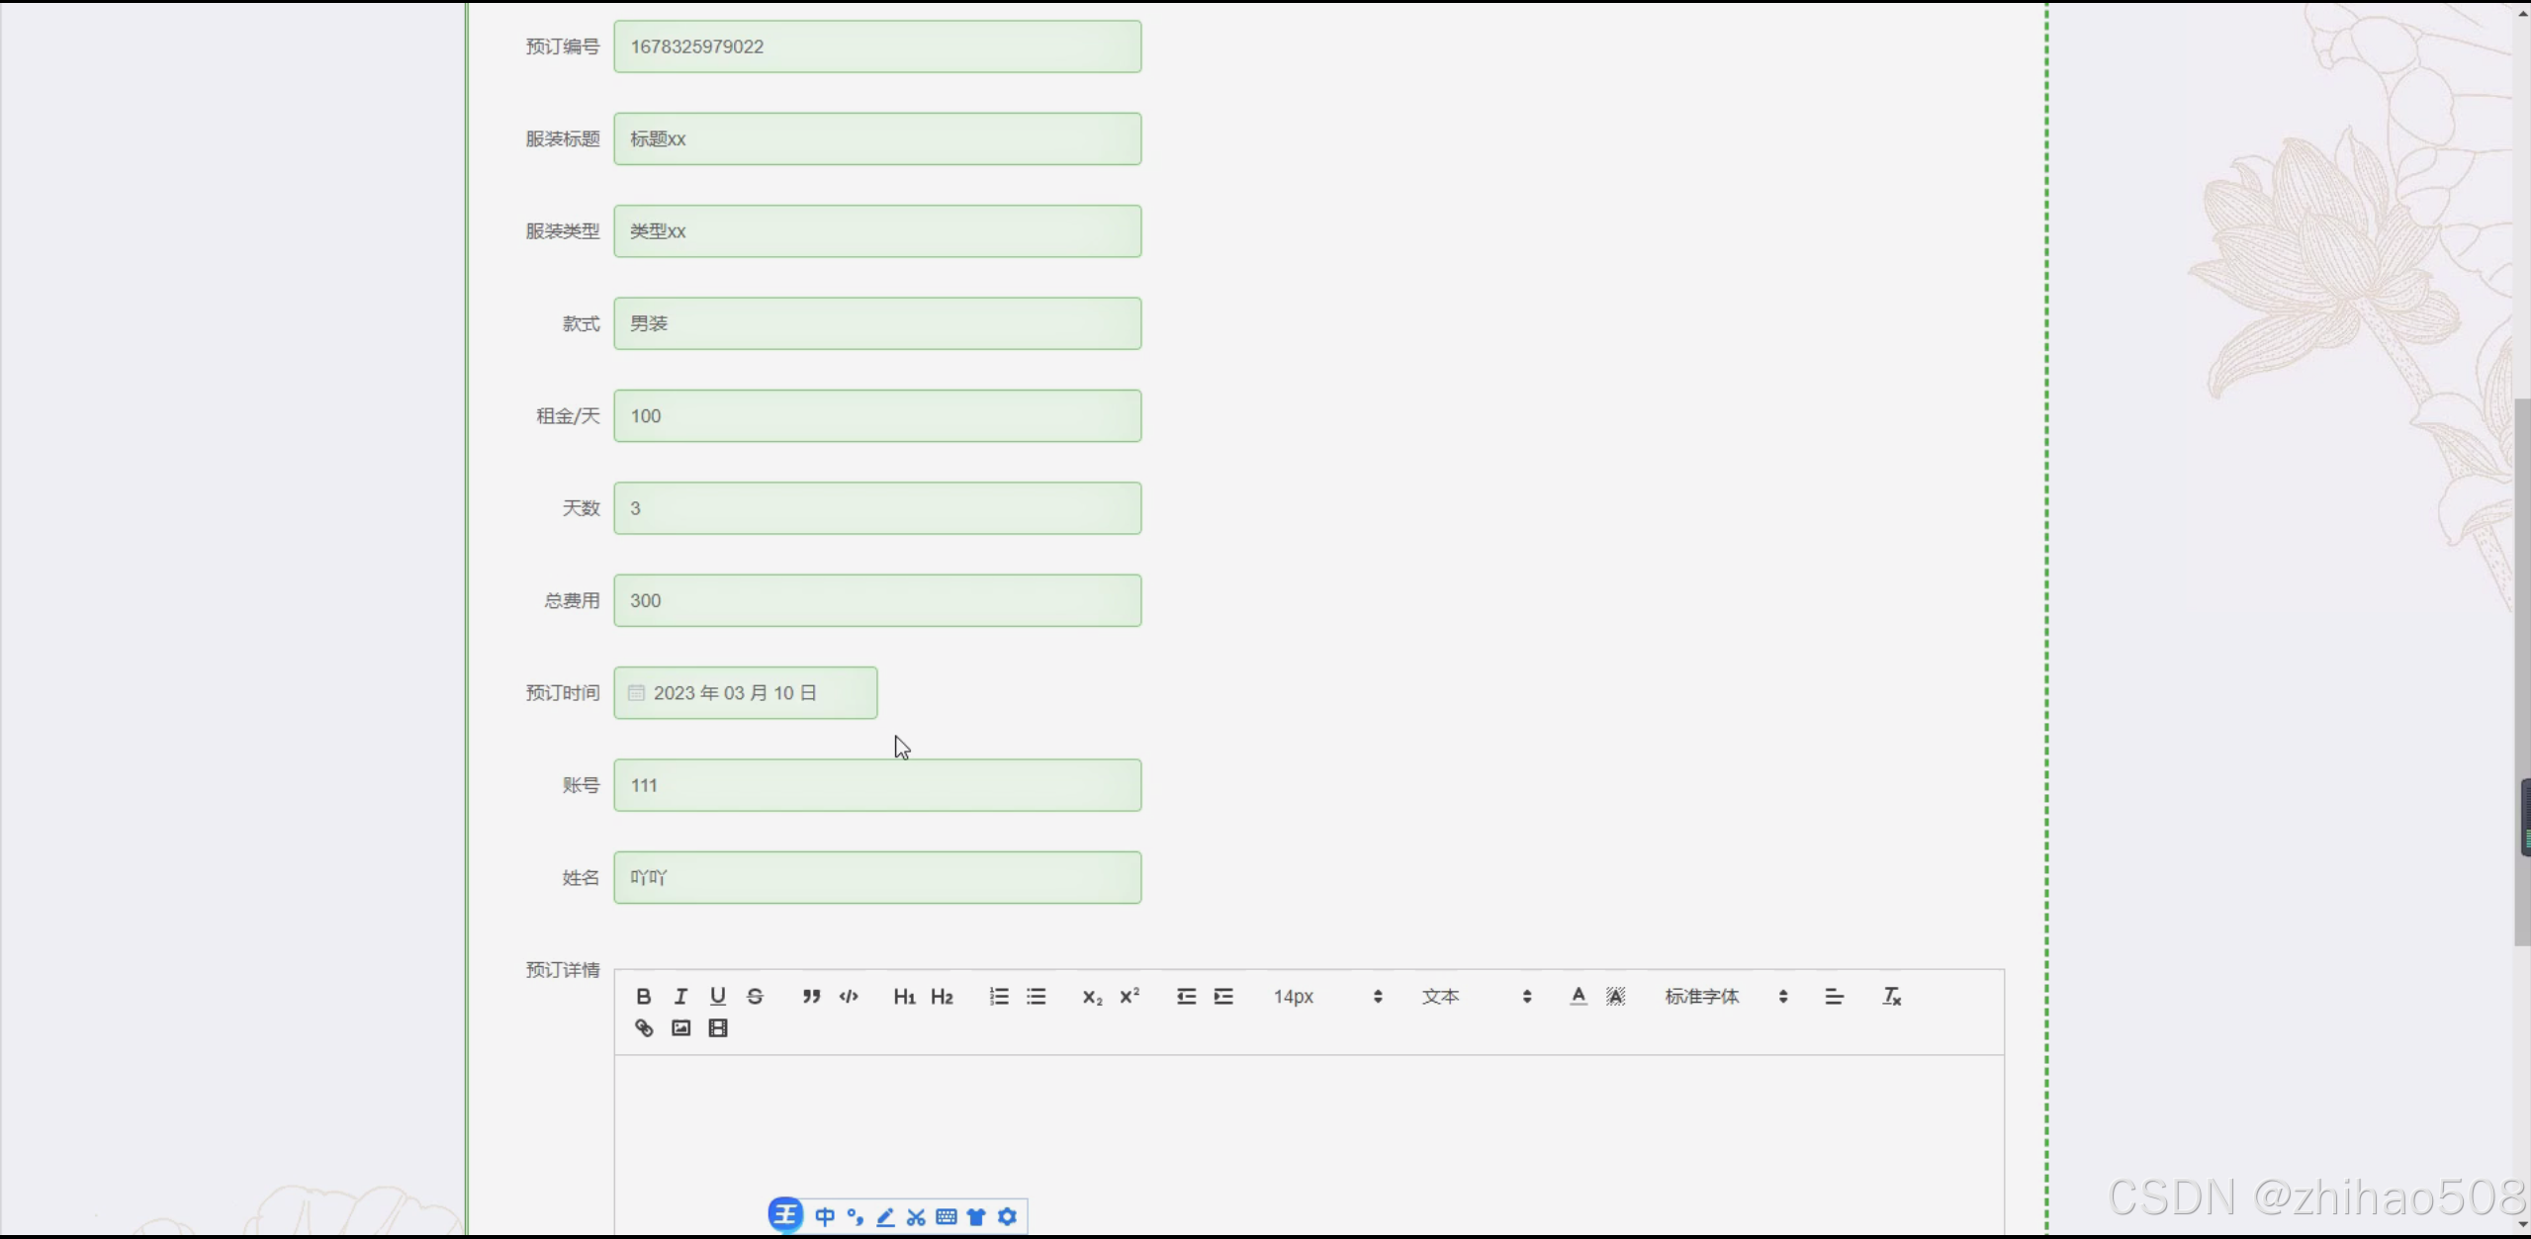The width and height of the screenshot is (2531, 1239).
Task: Insert code block icon
Action: 849,997
